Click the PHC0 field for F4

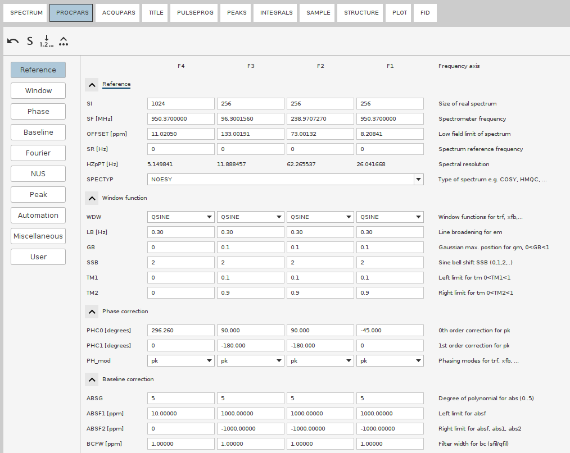tap(180, 330)
